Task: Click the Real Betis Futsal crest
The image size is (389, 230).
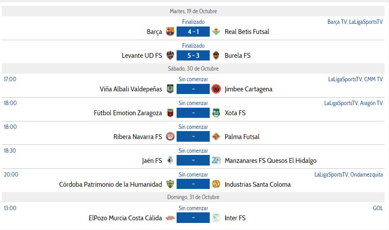Action: [x=216, y=31]
